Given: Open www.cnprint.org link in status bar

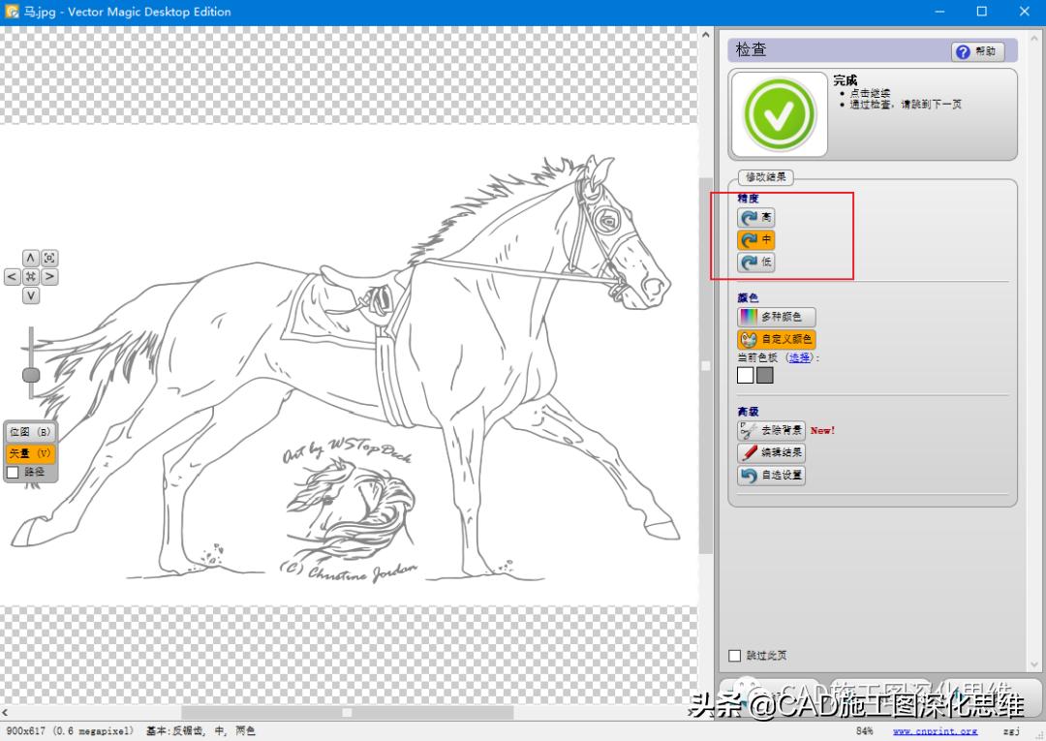Looking at the screenshot, I should [x=935, y=731].
